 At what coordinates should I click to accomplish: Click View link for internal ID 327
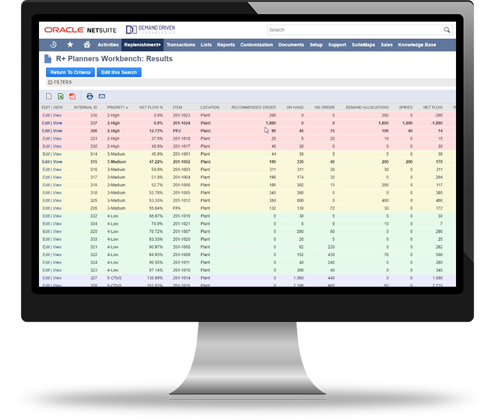pyautogui.click(x=57, y=278)
